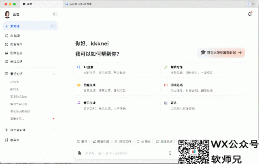The height and width of the screenshot is (164, 259).
Task: Start a new chat with 新对话 button
Action: (30, 26)
